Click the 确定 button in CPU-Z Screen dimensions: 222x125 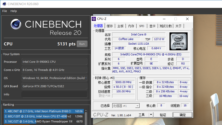[183, 115]
